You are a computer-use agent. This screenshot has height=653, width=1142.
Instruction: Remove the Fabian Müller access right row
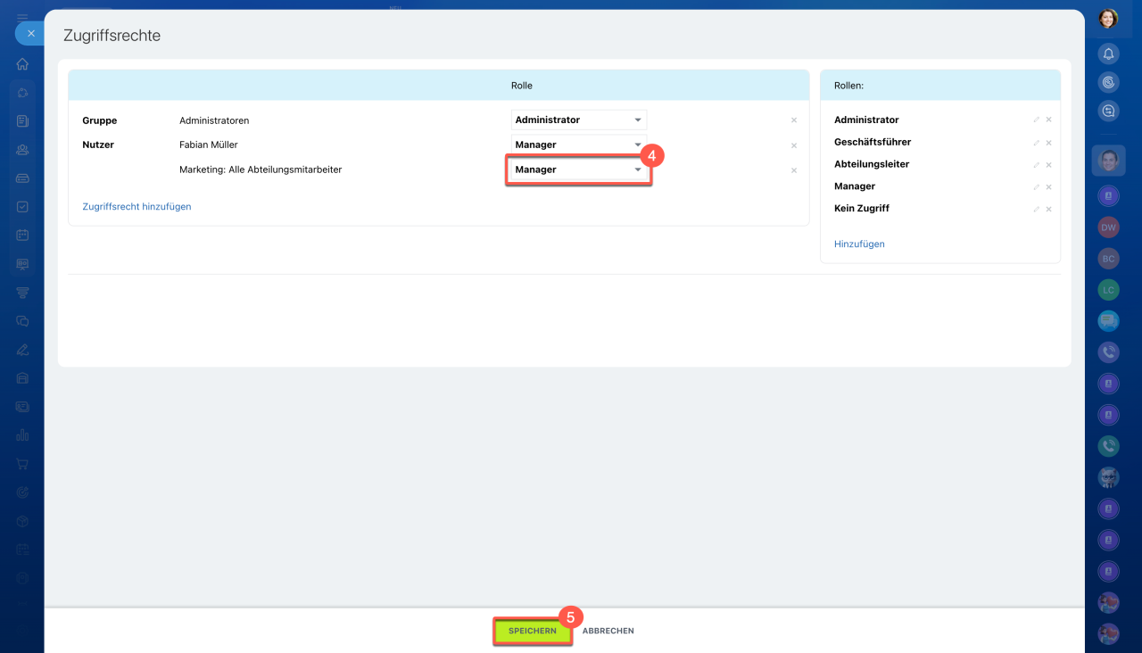tap(794, 145)
